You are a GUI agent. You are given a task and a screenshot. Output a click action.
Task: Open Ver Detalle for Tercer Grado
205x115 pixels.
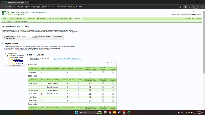point(78,94)
